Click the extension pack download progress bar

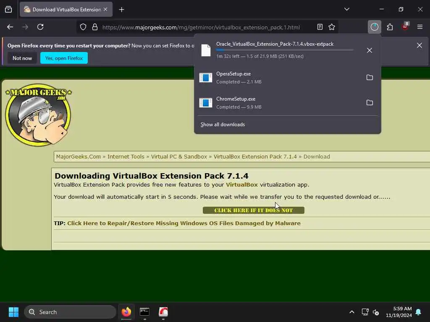(x=285, y=50)
